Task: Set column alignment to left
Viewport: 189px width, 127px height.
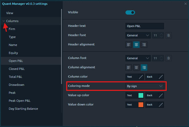Action: pos(129,67)
